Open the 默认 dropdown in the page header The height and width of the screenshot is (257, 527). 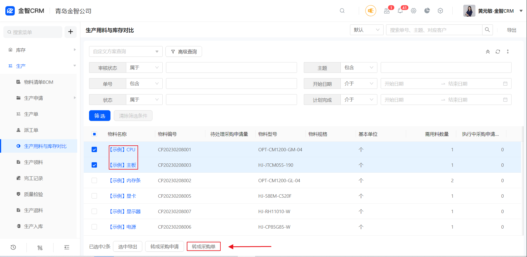[367, 30]
